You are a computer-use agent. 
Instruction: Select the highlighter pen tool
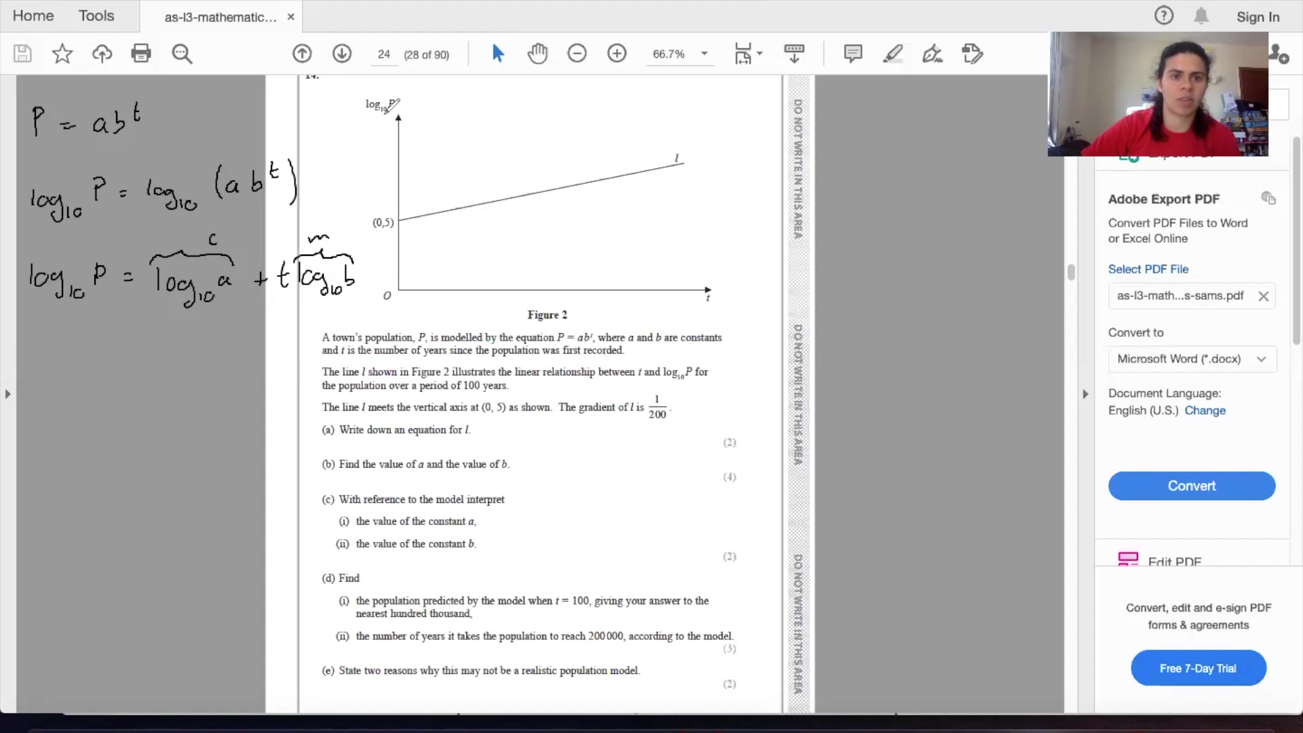click(x=892, y=54)
